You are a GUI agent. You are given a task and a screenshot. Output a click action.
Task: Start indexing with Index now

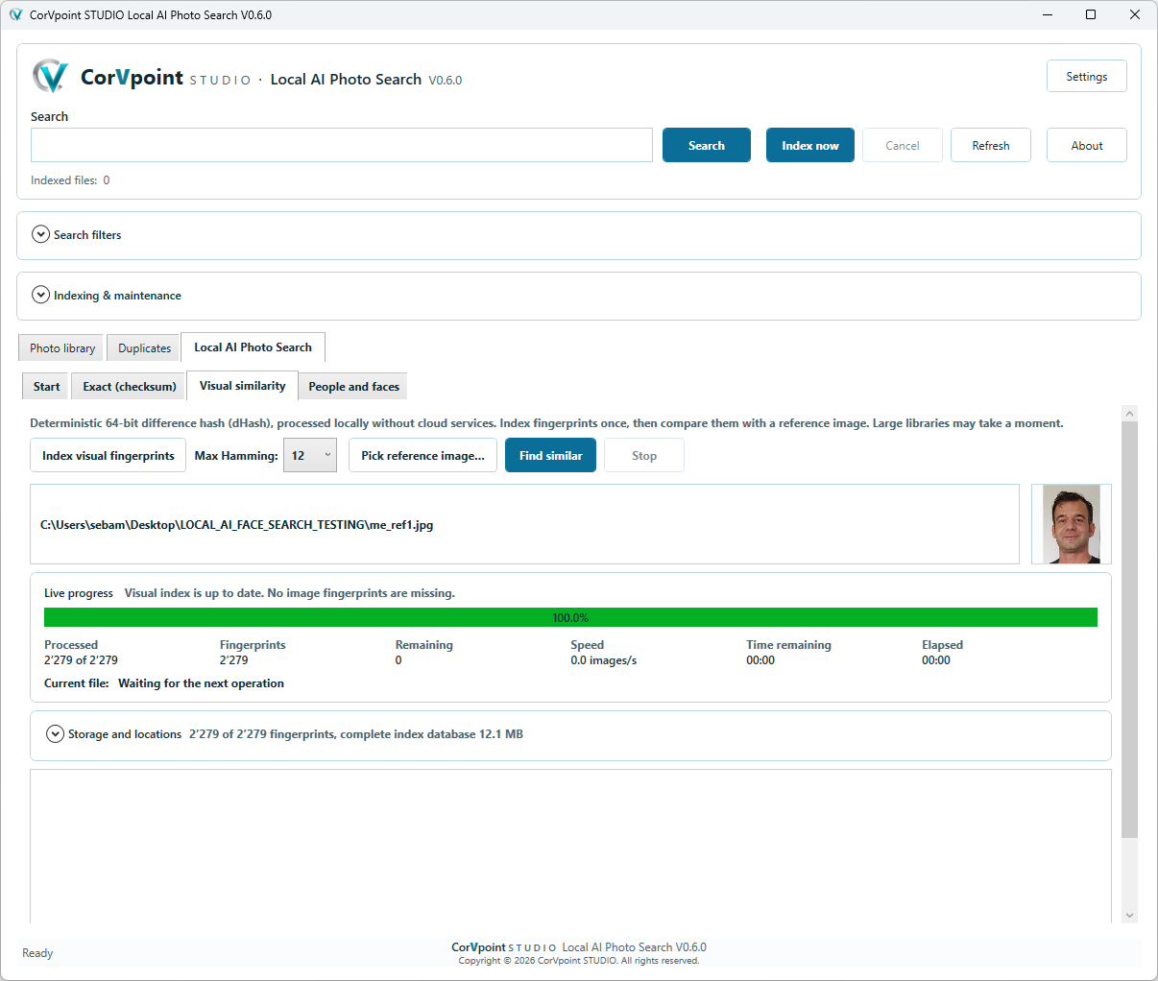pyautogui.click(x=810, y=145)
